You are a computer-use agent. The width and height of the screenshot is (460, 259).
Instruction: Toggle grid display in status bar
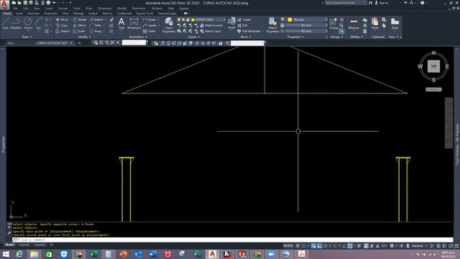(x=298, y=246)
